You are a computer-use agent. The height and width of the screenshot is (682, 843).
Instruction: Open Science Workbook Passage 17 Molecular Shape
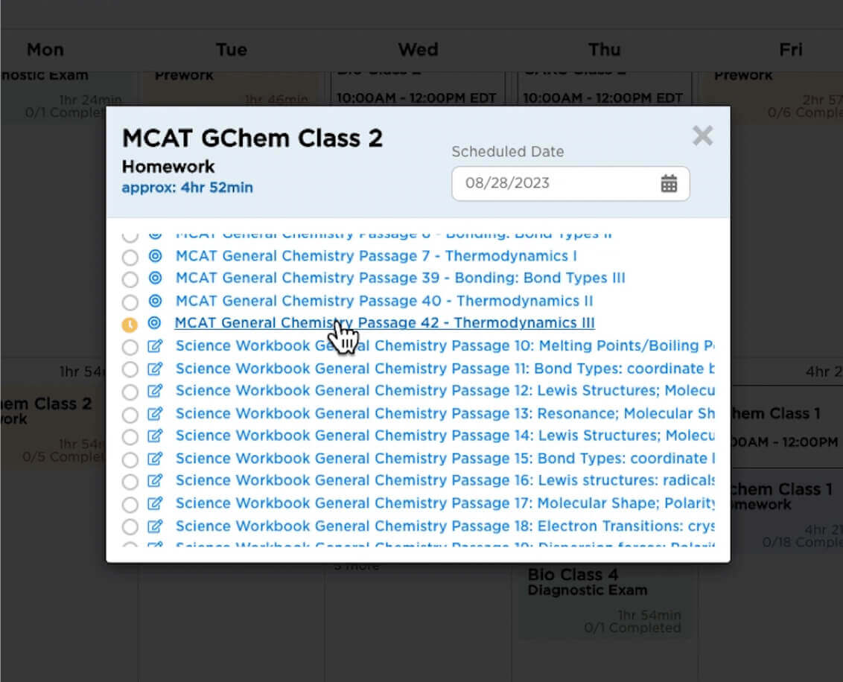(445, 503)
